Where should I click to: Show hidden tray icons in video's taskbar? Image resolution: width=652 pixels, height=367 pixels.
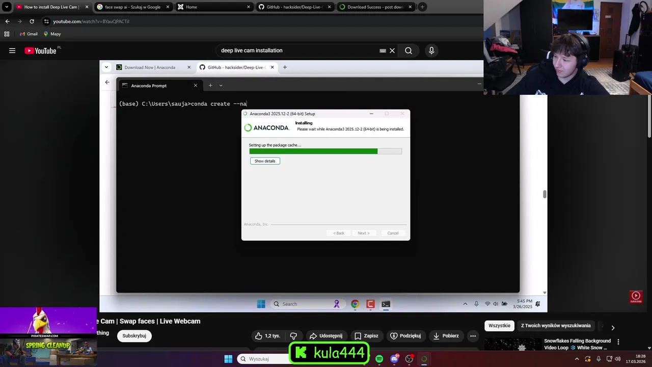pyautogui.click(x=465, y=304)
